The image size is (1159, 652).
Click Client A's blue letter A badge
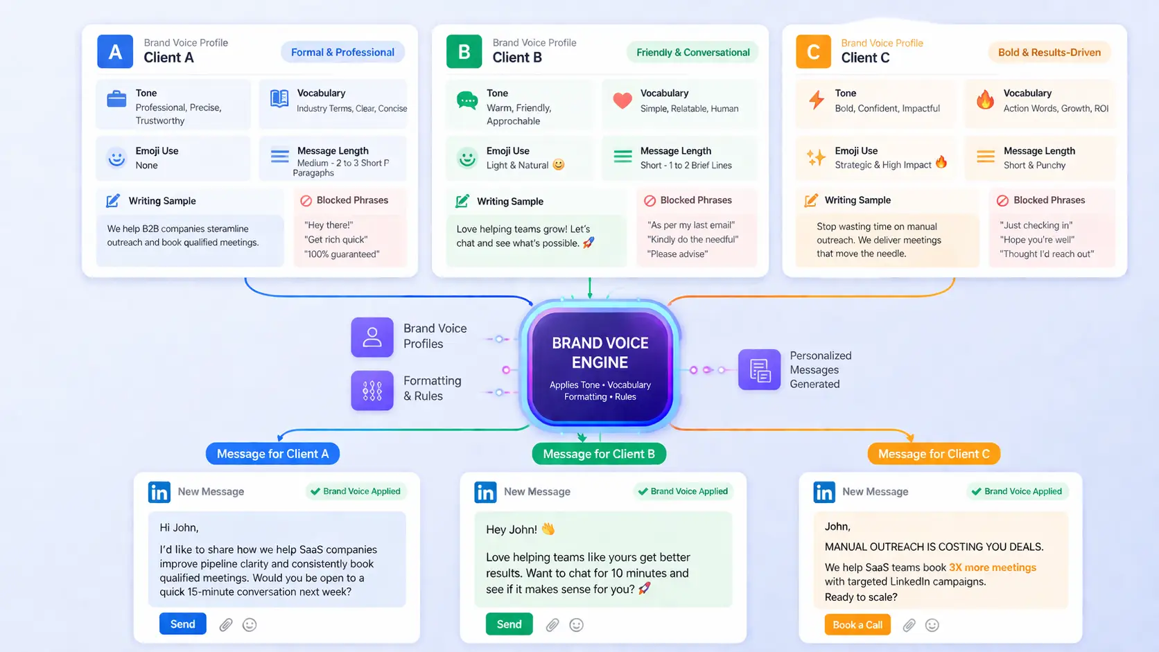115,52
